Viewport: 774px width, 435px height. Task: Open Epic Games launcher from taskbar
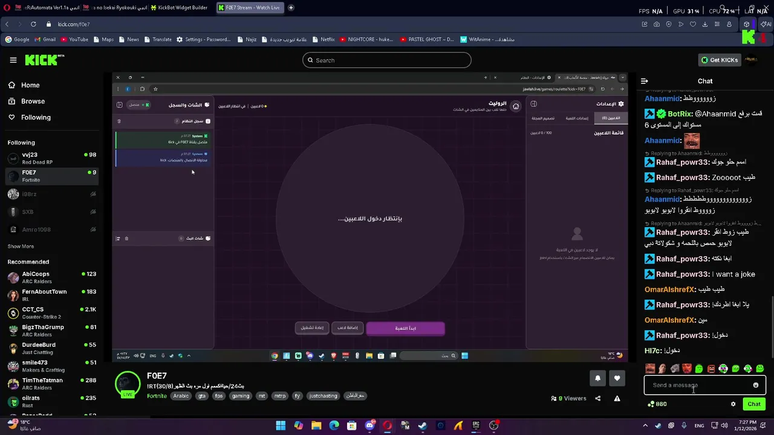click(476, 425)
